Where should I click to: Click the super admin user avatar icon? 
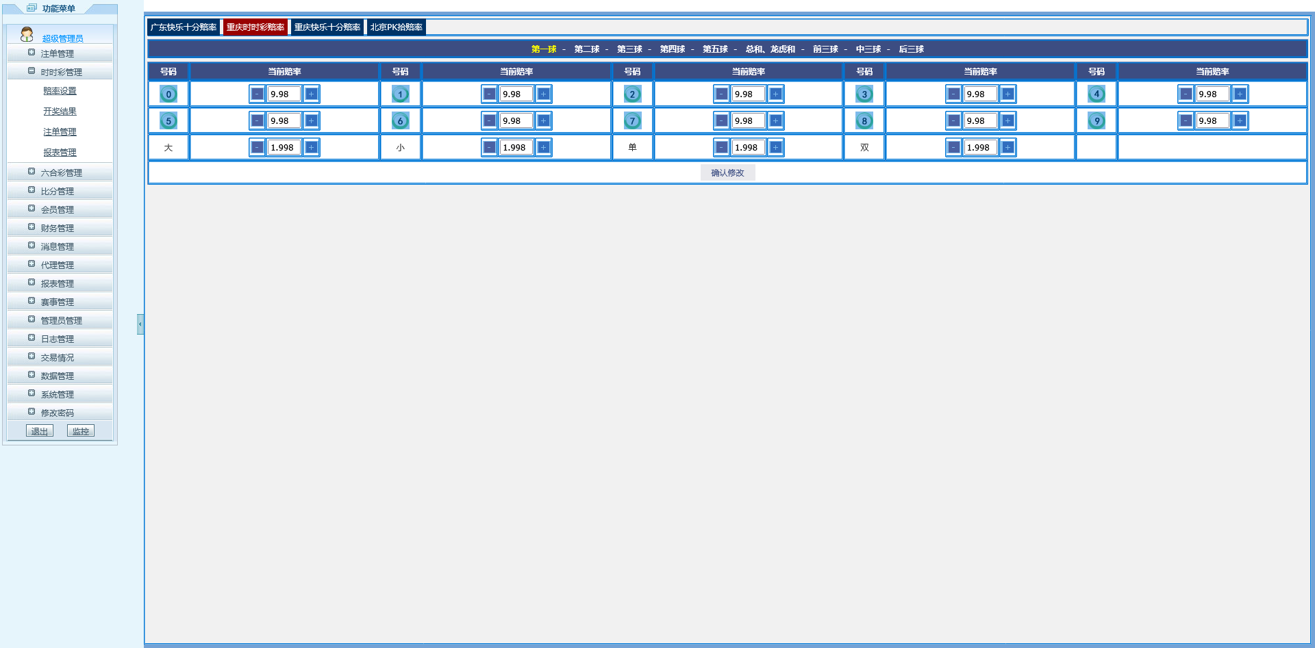[x=27, y=34]
